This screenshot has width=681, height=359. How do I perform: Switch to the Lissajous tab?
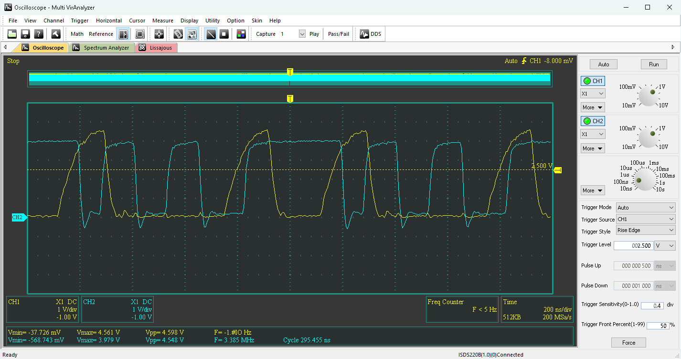pos(157,48)
